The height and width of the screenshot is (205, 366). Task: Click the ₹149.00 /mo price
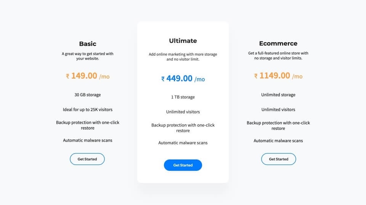point(88,76)
